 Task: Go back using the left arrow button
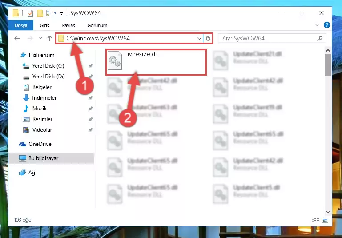(17, 38)
